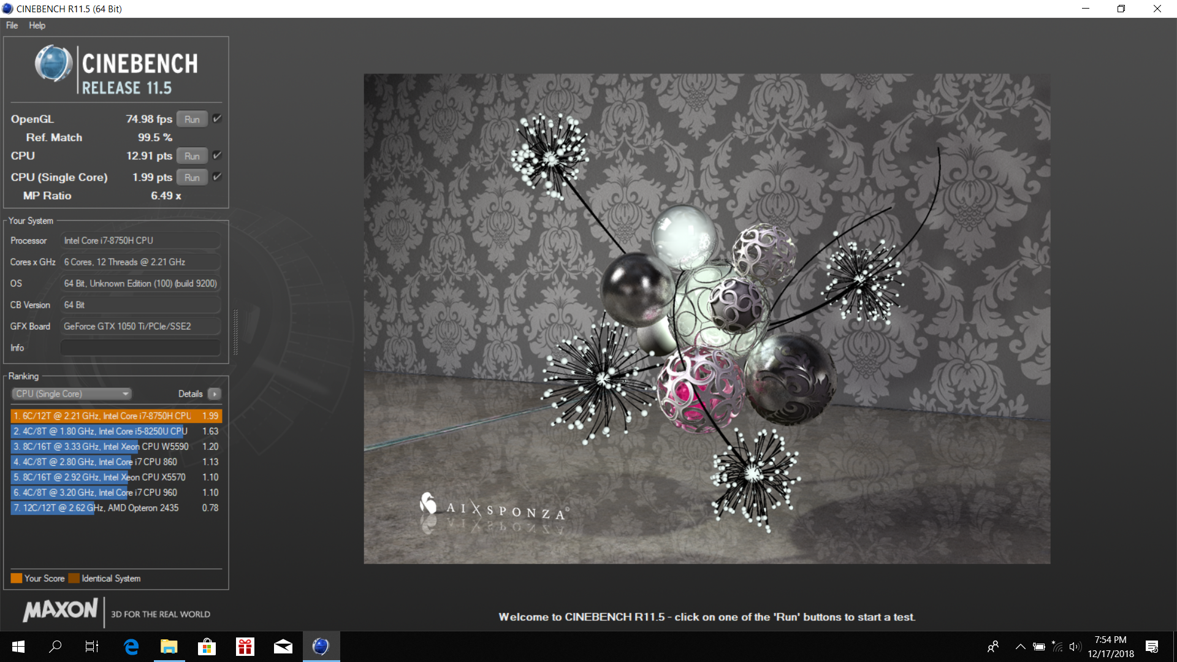
Task: Toggle the OpenGL test checkbox
Action: tap(217, 119)
